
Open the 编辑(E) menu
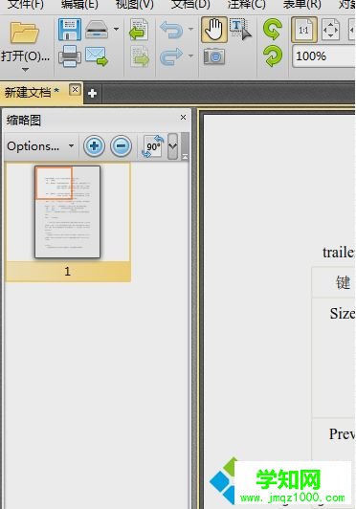point(79,5)
